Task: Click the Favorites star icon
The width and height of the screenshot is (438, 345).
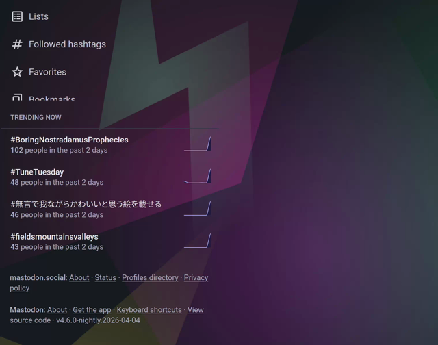Action: coord(17,72)
